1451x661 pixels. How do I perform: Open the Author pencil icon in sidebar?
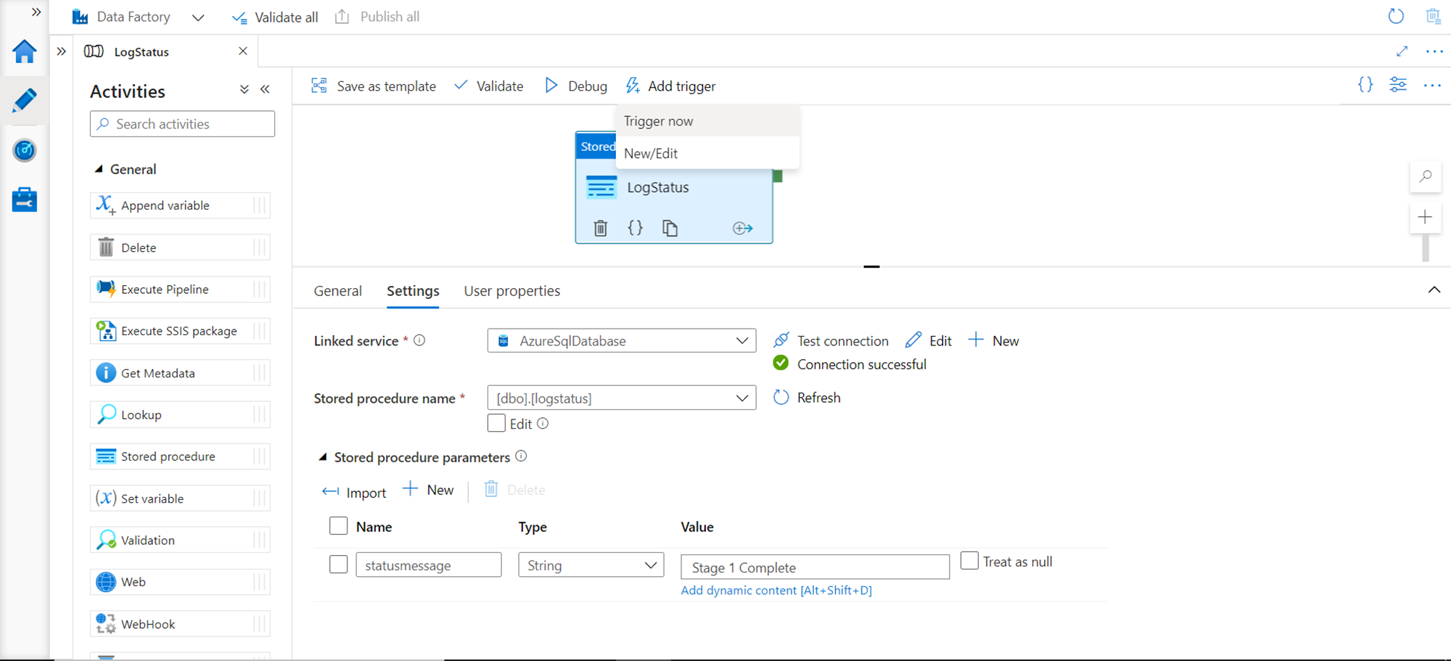pos(25,101)
